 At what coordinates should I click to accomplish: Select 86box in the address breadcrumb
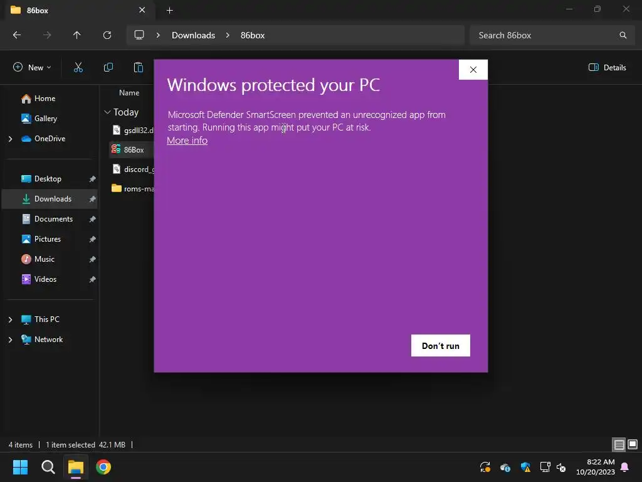coord(253,35)
